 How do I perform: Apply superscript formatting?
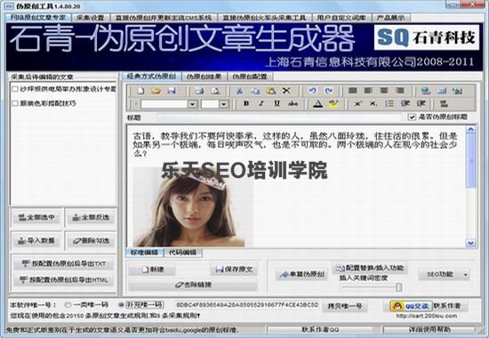(x=358, y=103)
